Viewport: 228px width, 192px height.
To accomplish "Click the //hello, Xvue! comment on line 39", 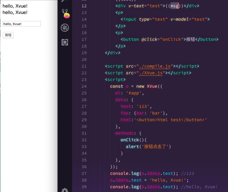I will coord(199,187).
